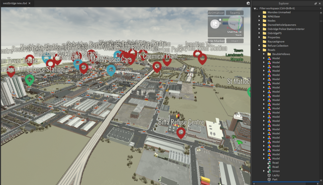The height and width of the screenshot is (185, 323).
Task: Click the red marker under UK Chemical Plant
Action: coord(157,67)
